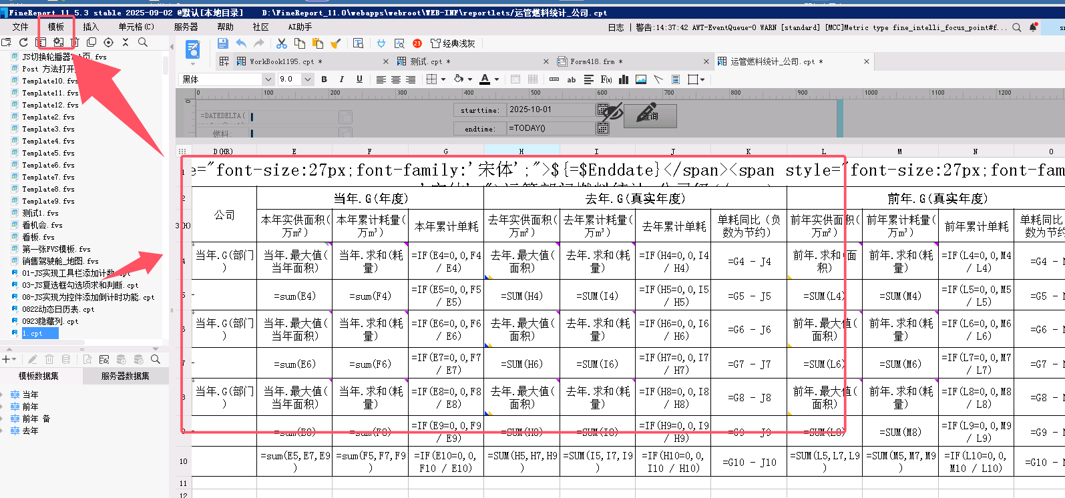Click the Insert Formula F(x) icon
The image size is (1065, 498).
pyautogui.click(x=606, y=79)
